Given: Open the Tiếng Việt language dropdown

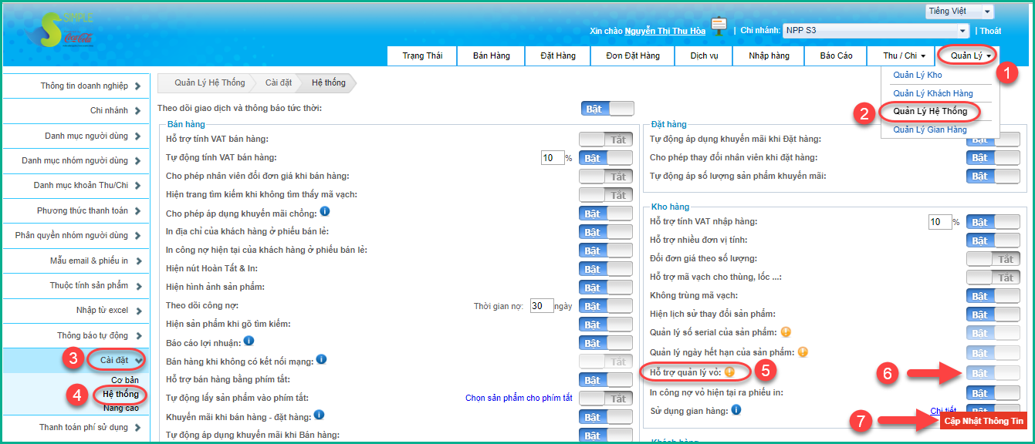Looking at the screenshot, I should (959, 12).
